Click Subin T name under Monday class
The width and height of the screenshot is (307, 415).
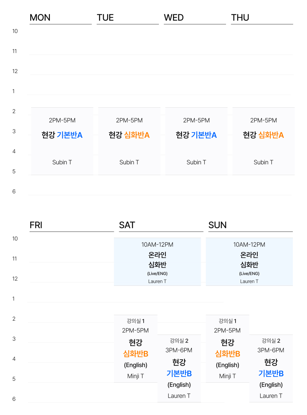[x=62, y=162]
